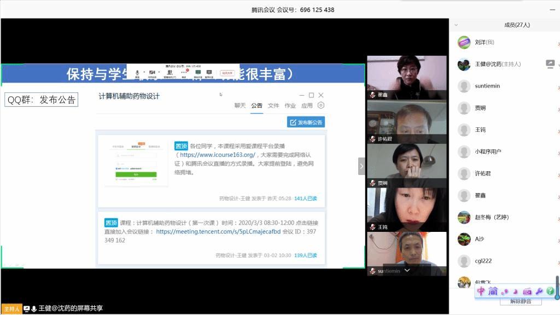This screenshot has height=315, width=560.
Task: Select 翟鑫's video thumbnail
Action: [x=406, y=77]
